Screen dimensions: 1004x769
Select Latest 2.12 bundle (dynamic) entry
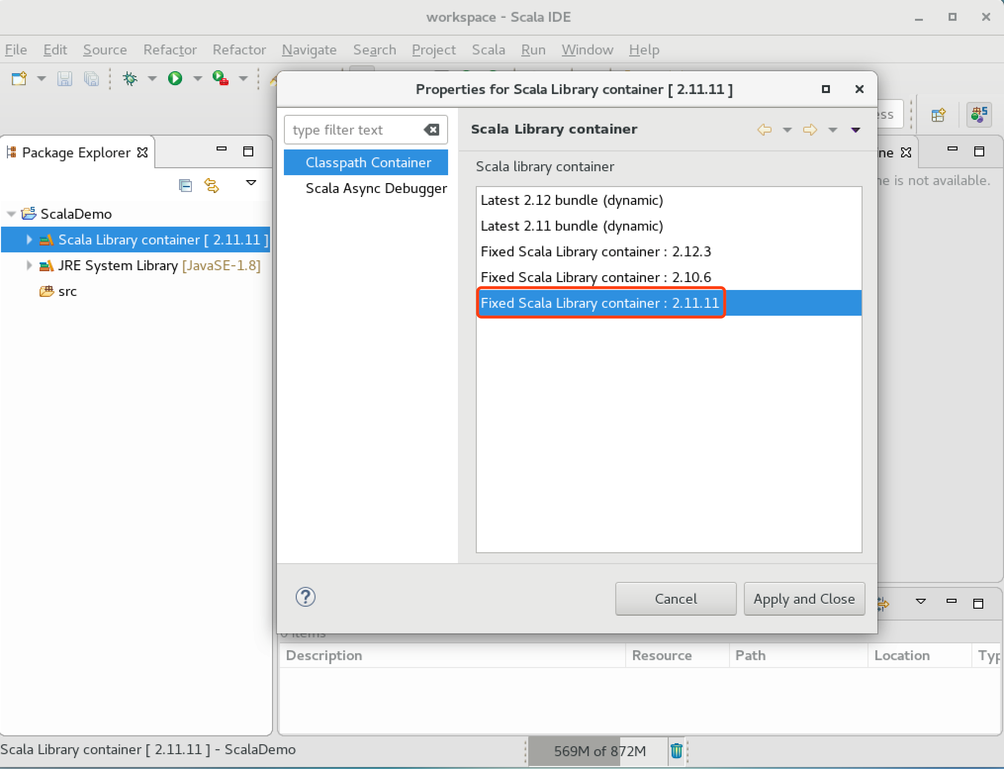tap(572, 200)
